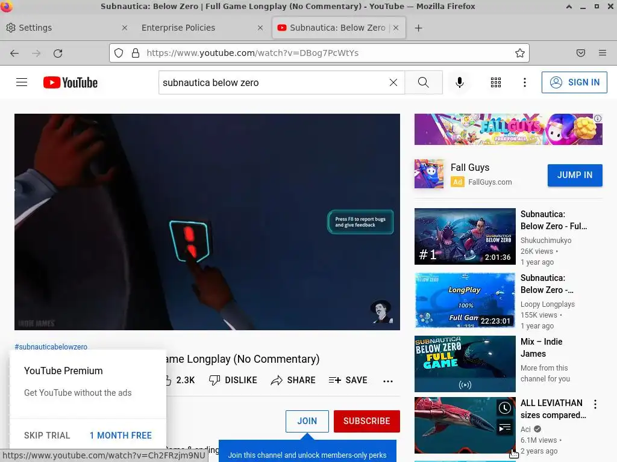Open Loopy Longplays video thumbnail
Viewport: 617px width, 462px height.
tap(465, 301)
